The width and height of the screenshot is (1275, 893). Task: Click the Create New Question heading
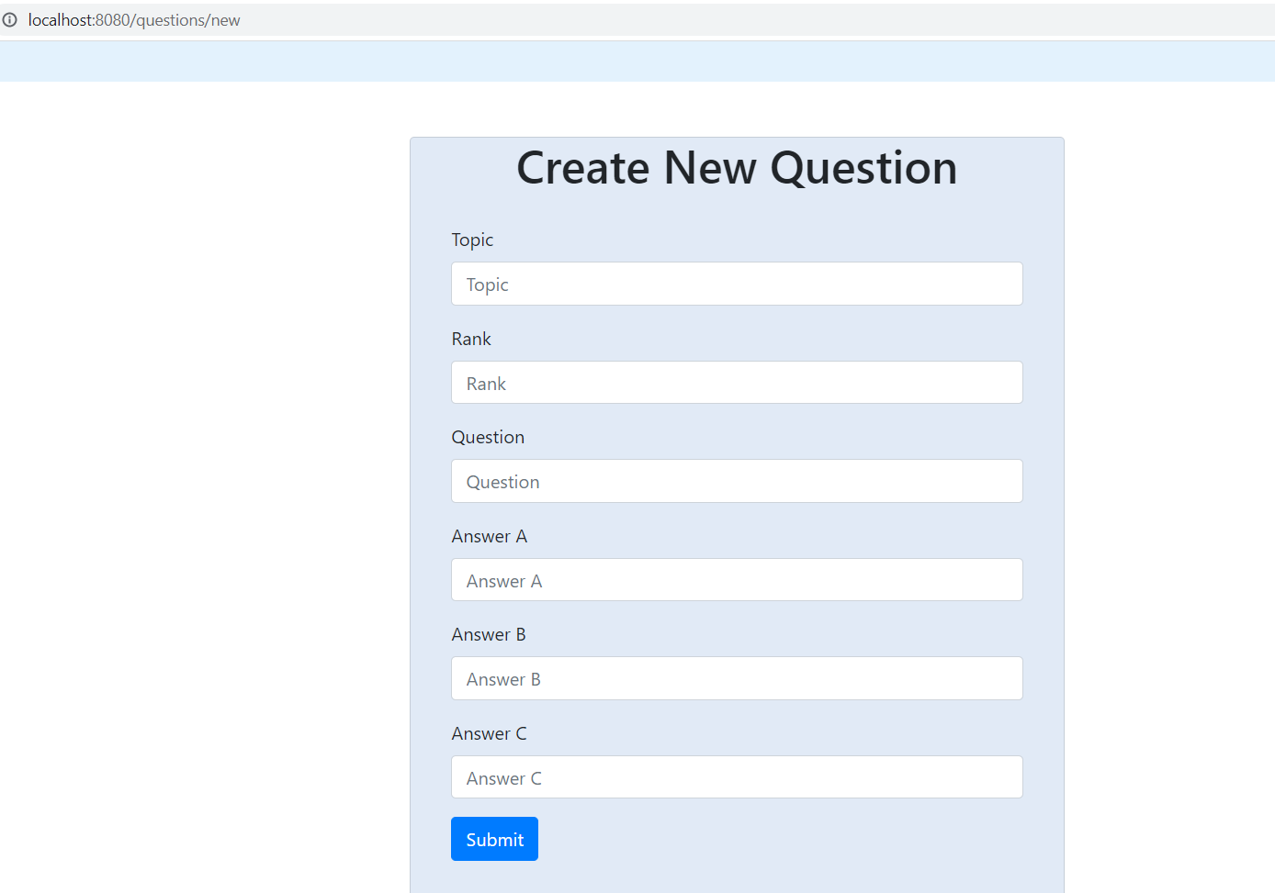[737, 168]
